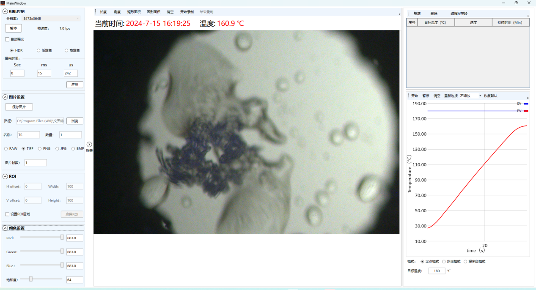The height and width of the screenshot is (290, 536).
Task: Select the 长度 measurement tool
Action: click(x=103, y=12)
